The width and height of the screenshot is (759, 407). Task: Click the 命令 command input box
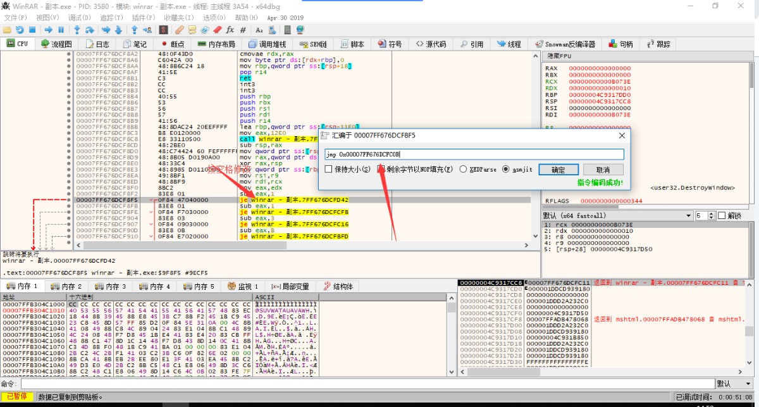[x=367, y=384]
